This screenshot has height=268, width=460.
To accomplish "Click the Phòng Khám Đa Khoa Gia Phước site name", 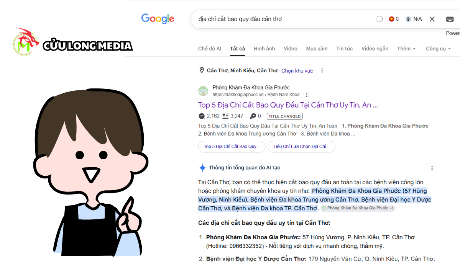I will (251, 88).
